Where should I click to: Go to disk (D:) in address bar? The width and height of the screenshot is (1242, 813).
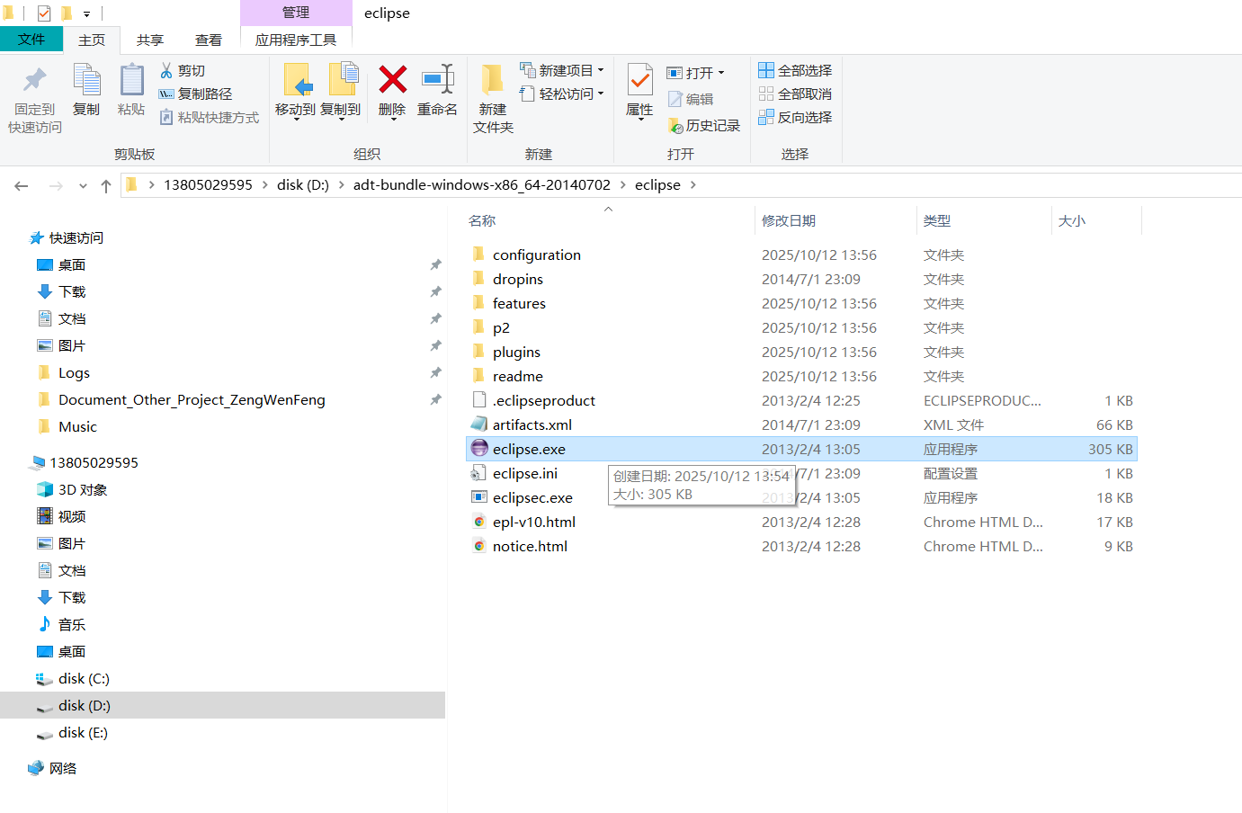(x=303, y=184)
